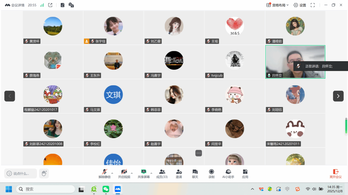Expand the audio options arrow beside 解除静音
348x195 pixels.
(112, 173)
